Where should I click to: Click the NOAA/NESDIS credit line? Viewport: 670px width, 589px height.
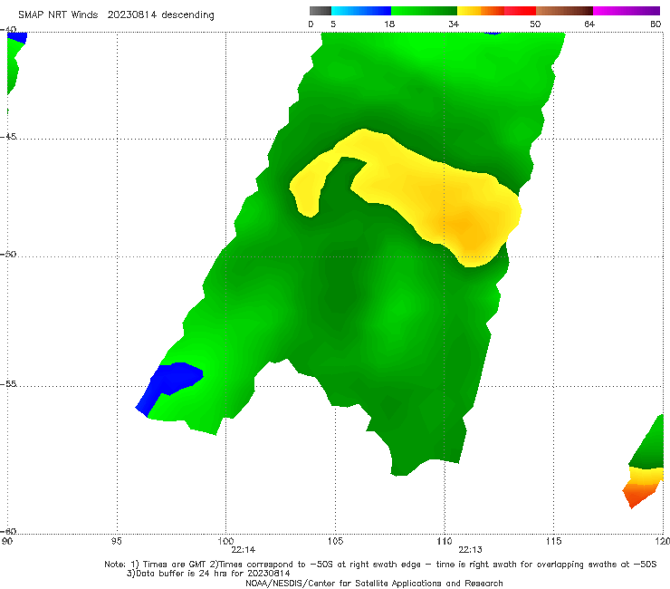click(x=374, y=584)
